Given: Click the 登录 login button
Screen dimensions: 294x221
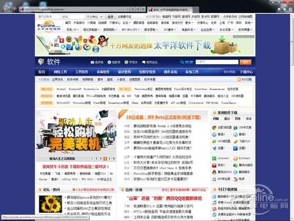Looking at the screenshot, I should [x=111, y=16].
